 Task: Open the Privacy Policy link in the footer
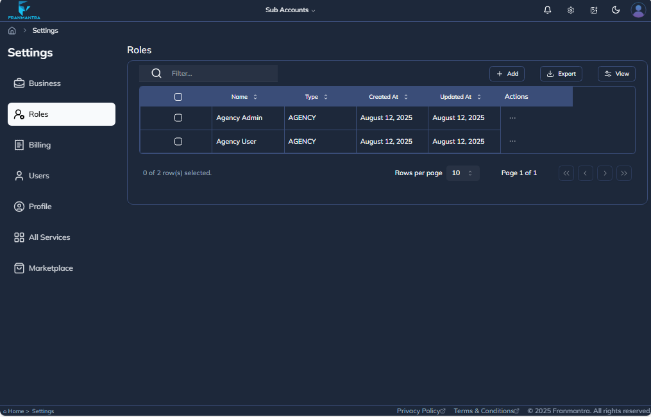coord(420,411)
